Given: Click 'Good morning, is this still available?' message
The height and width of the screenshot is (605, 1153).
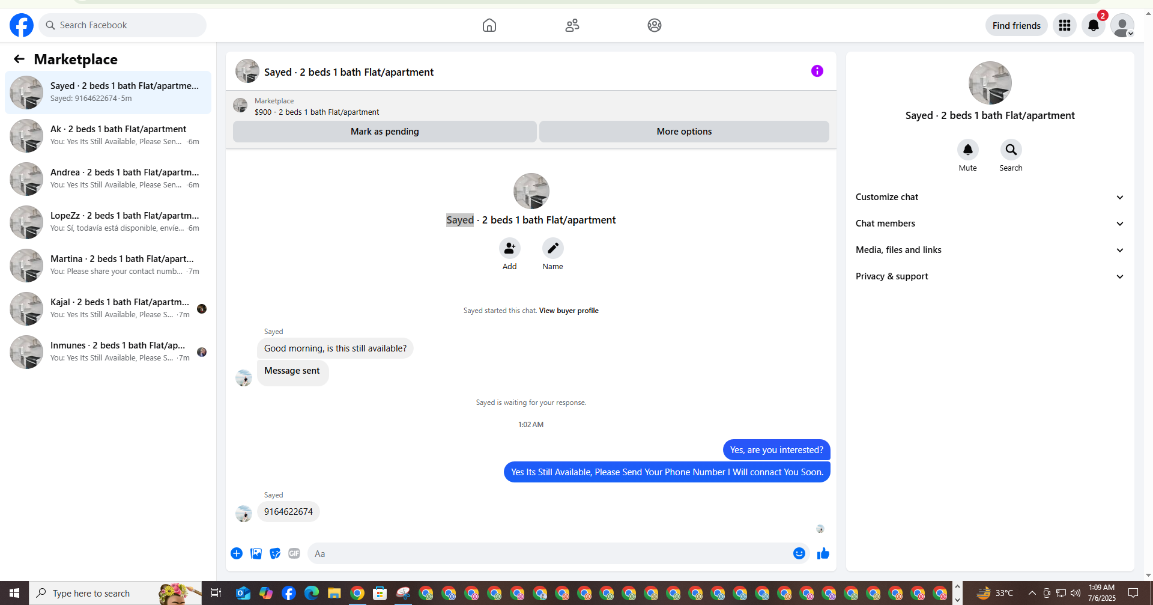Looking at the screenshot, I should (x=335, y=348).
